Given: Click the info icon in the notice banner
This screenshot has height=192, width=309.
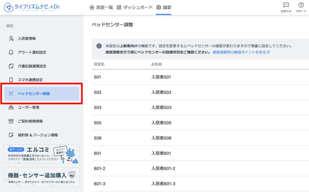Looking at the screenshot, I should [x=99, y=46].
